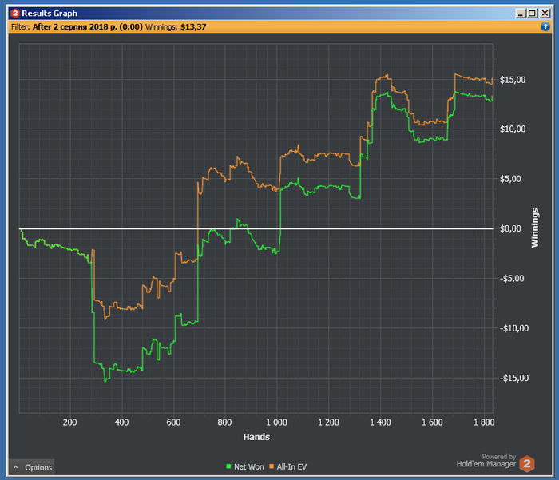Click the 1 600 hands x-axis label

433,422
